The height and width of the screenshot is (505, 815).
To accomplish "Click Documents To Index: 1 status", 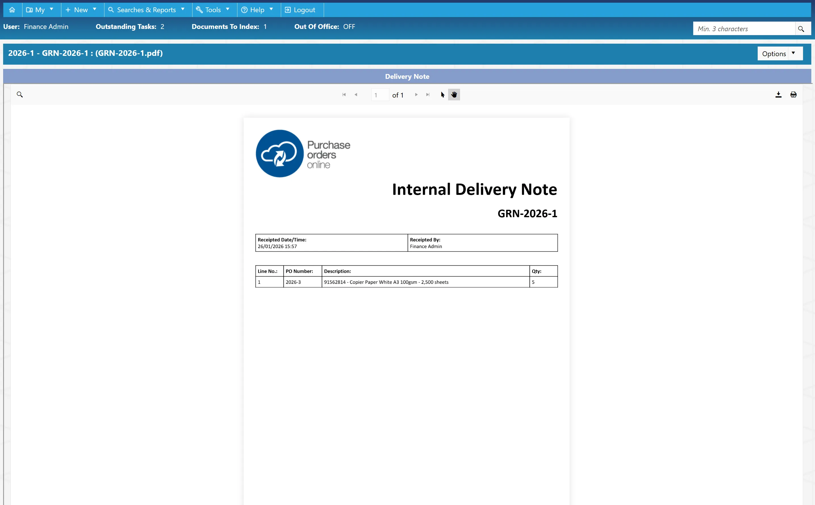I will click(229, 27).
